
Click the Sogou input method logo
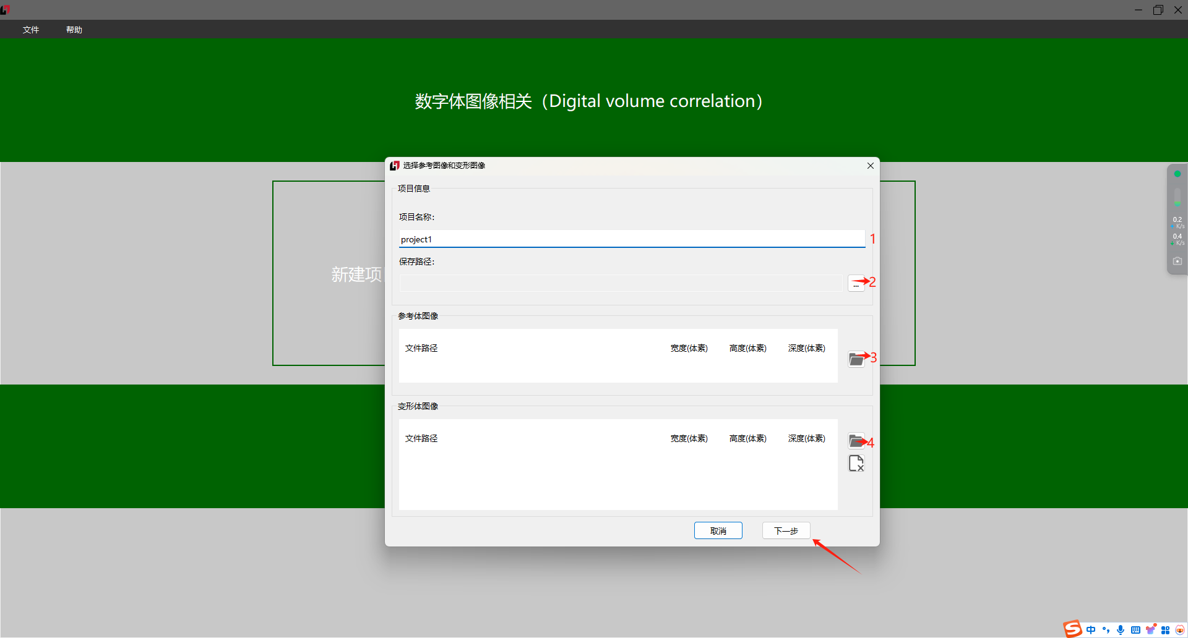click(x=1073, y=629)
